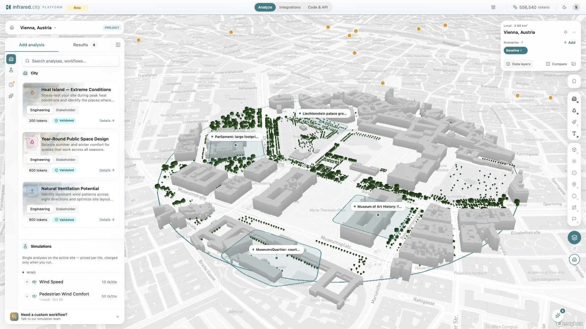Image resolution: width=586 pixels, height=329 pixels.
Task: Toggle the sun lighting tool on map toolbar
Action: click(x=574, y=161)
